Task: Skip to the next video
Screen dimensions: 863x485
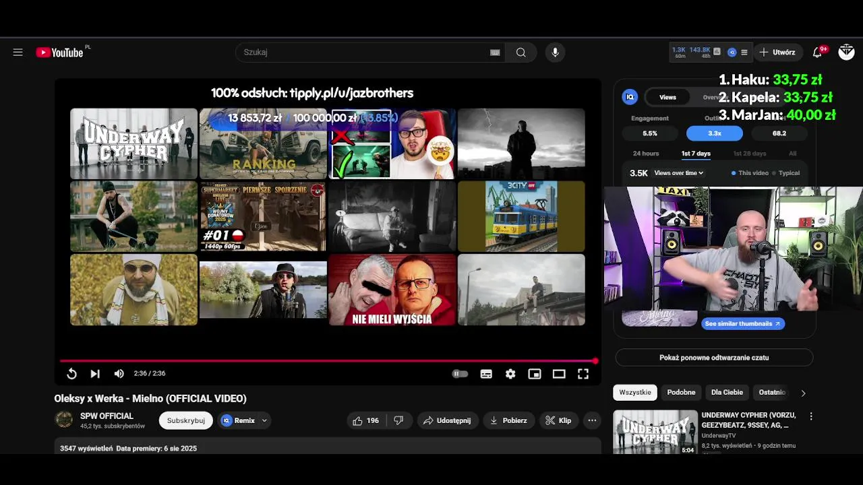Action: click(95, 374)
